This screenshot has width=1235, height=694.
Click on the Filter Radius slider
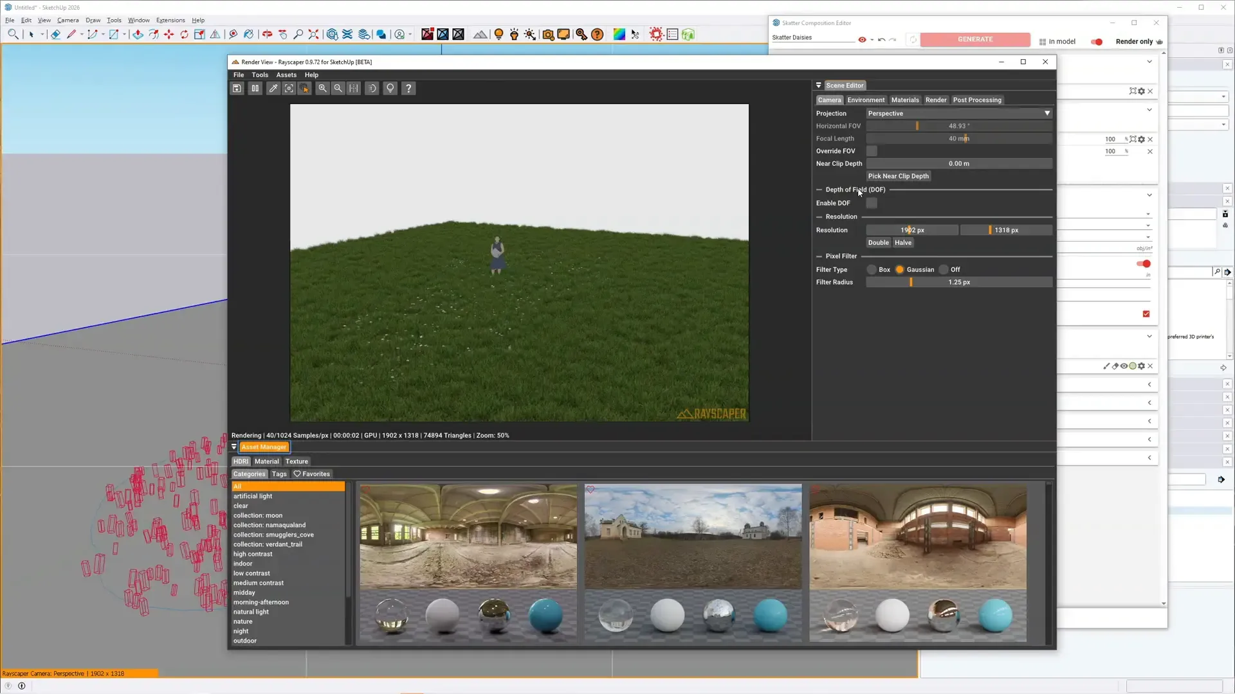tap(959, 283)
